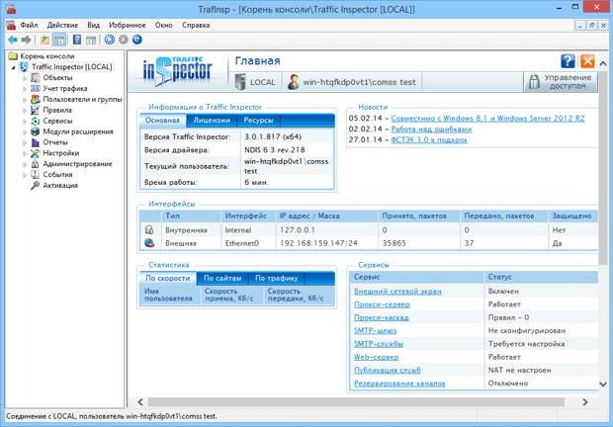Click the blue question mark help icon
This screenshot has height=427, width=613.
tap(568, 61)
